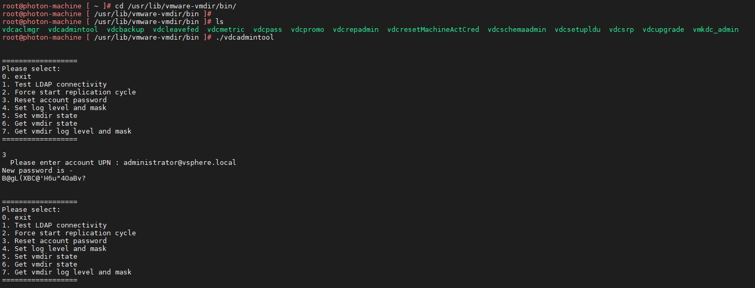Select the vdcresetMachineActCred file name
Image resolution: width=755 pixels, height=288 pixels.
(x=433, y=30)
